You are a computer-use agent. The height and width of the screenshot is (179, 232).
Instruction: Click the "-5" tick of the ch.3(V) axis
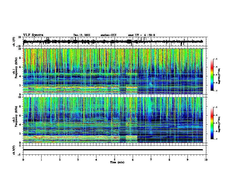pyautogui.click(x=20, y=155)
